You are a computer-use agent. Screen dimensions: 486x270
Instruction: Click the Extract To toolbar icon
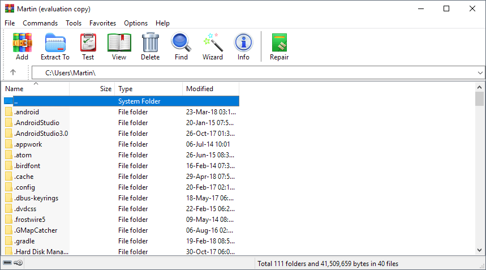pos(55,42)
